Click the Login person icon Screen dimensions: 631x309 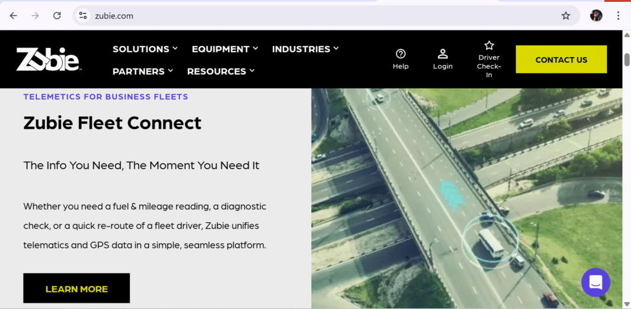pyautogui.click(x=442, y=54)
